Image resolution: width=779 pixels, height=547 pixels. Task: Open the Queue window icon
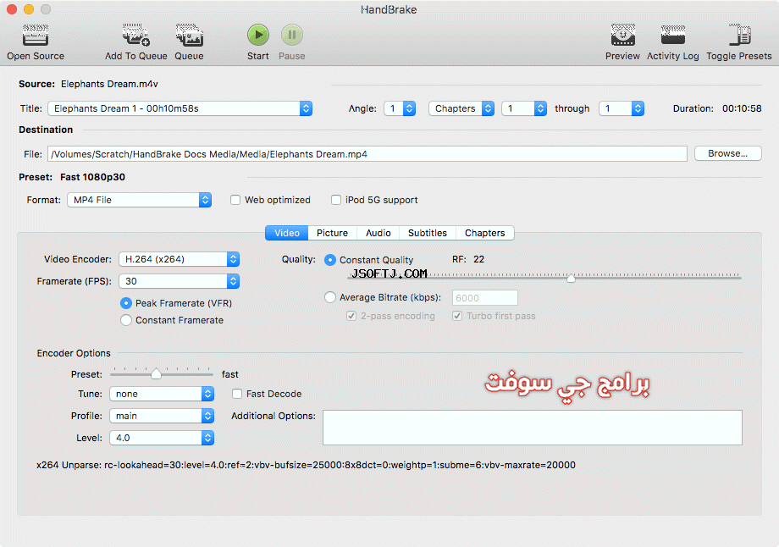coord(189,36)
